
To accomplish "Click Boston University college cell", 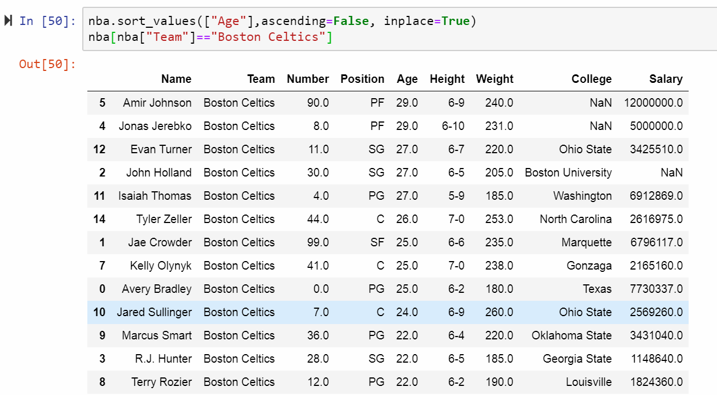I will (568, 173).
